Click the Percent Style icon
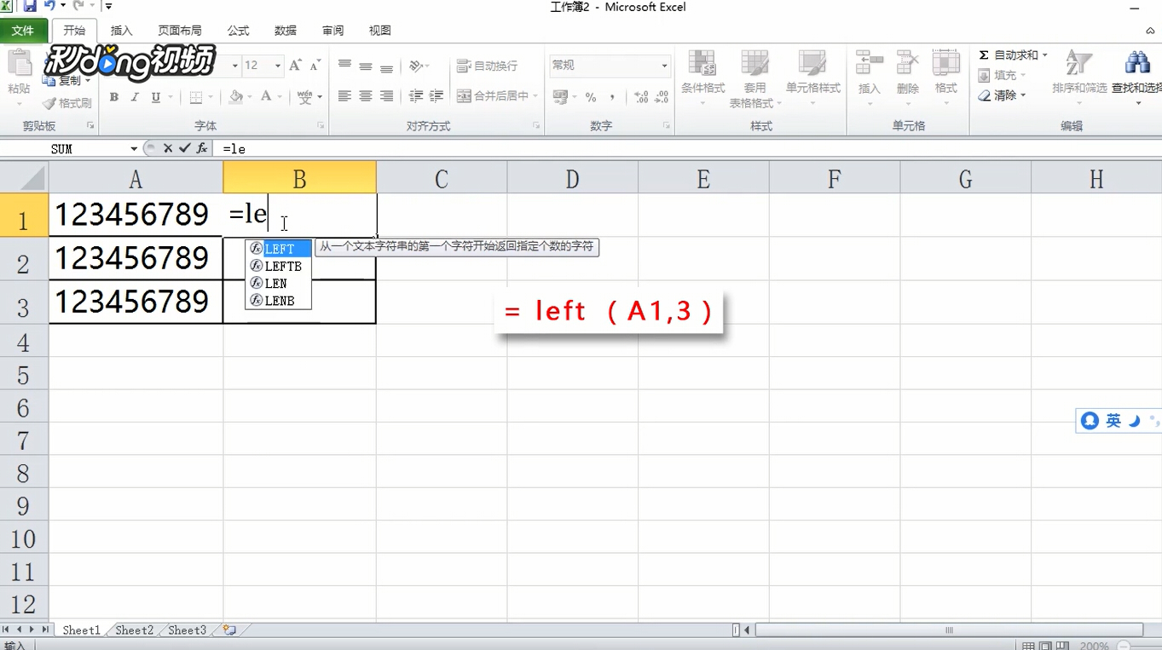The image size is (1162, 650). 591,97
